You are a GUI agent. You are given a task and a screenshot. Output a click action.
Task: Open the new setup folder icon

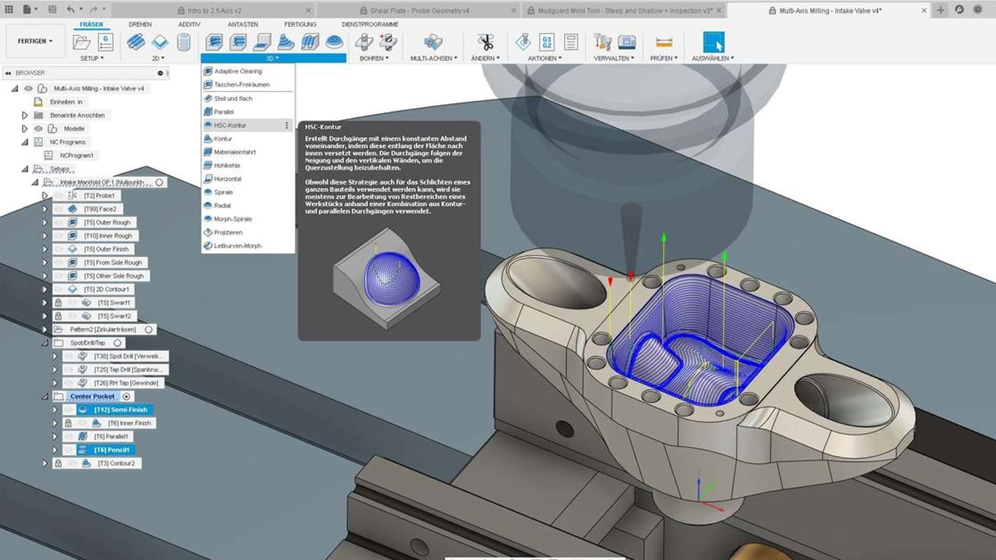(x=81, y=42)
